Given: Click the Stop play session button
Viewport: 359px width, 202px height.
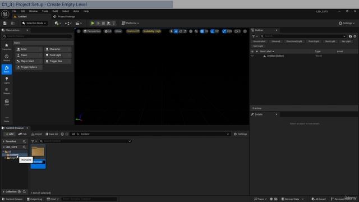Looking at the screenshot, I should [103, 23].
